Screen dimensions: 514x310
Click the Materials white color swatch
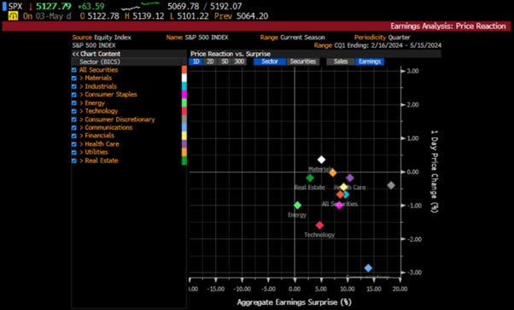point(184,78)
